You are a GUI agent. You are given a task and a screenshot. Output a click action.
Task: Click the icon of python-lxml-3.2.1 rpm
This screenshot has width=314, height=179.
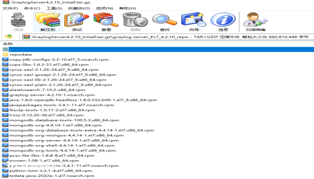pos(5,170)
